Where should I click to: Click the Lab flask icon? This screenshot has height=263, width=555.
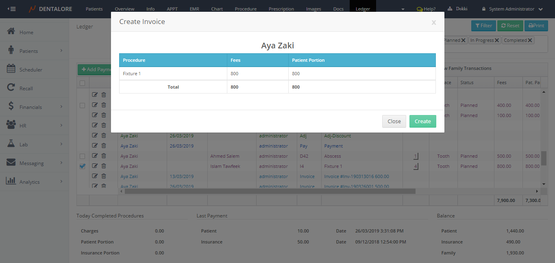coord(11,144)
